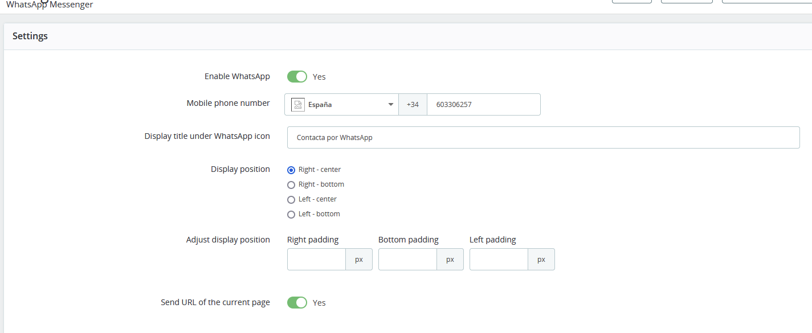Click the caret arrow in country selector
Image resolution: width=812 pixels, height=333 pixels.
pos(390,105)
